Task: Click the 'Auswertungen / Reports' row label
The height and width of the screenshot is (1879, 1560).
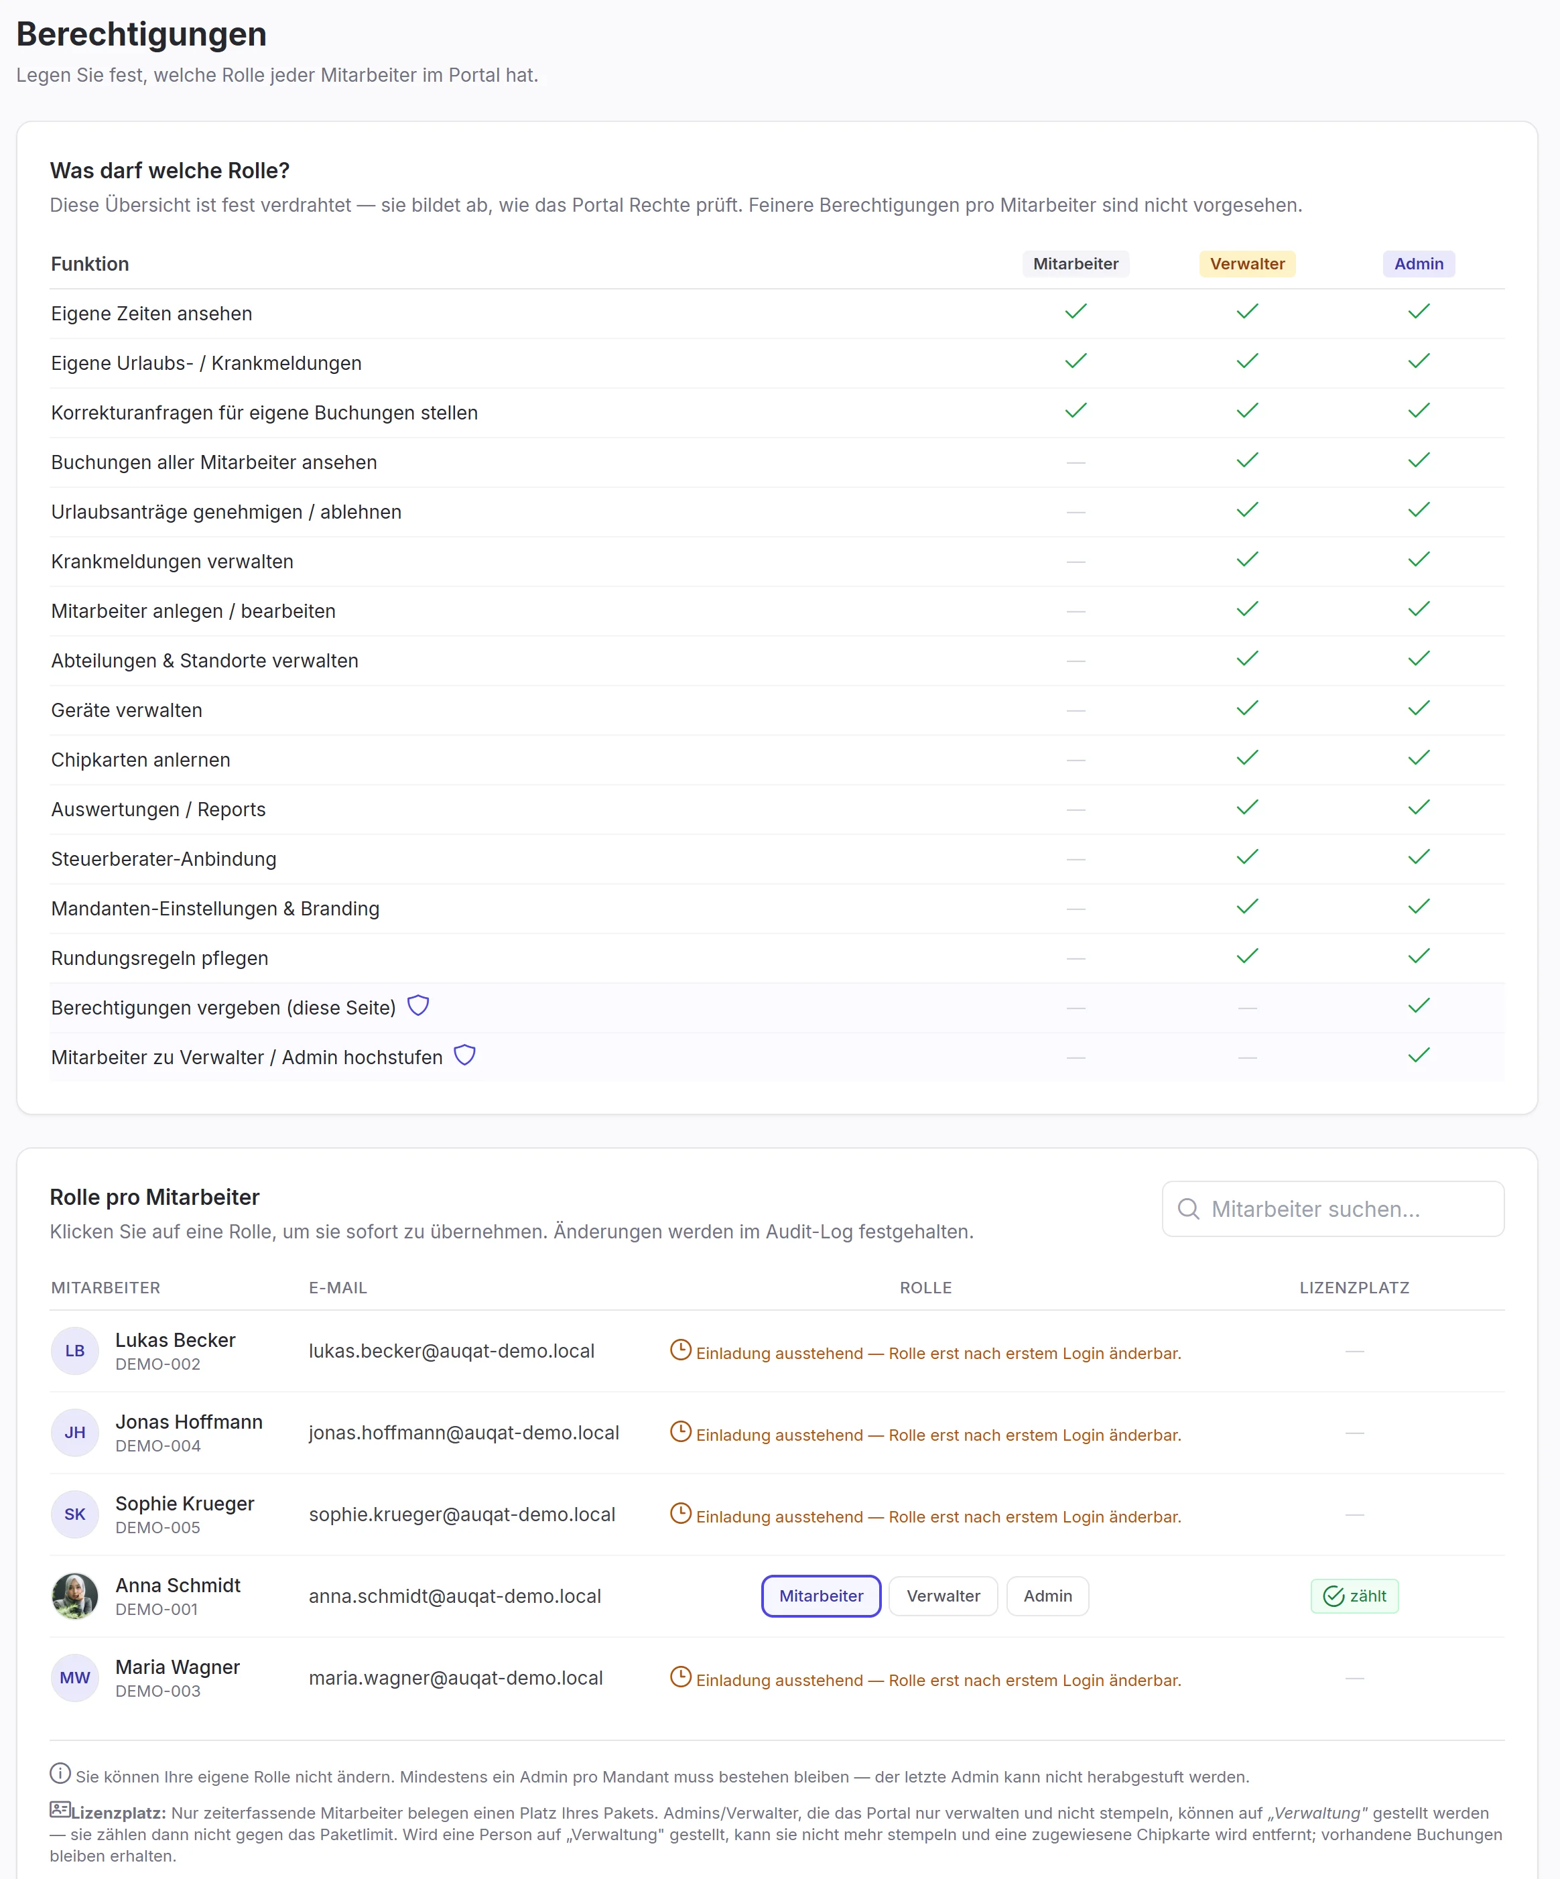Action: pyautogui.click(x=158, y=809)
